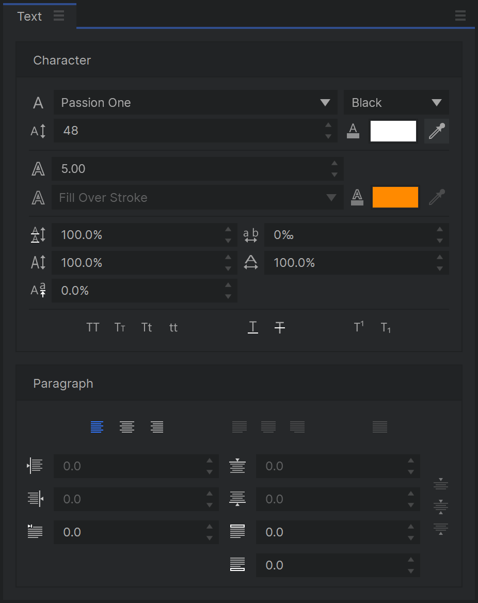This screenshot has height=603, width=478.
Task: Open the Black font weight dropdown
Action: pyautogui.click(x=396, y=102)
